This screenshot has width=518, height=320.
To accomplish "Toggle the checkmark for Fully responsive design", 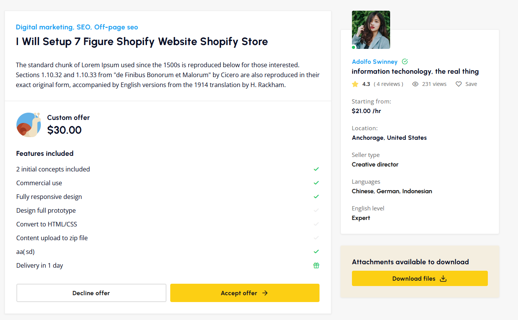I will [316, 196].
